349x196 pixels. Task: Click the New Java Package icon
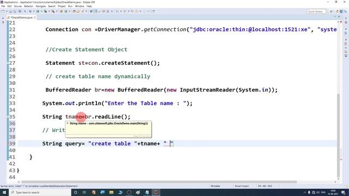click(62, 11)
